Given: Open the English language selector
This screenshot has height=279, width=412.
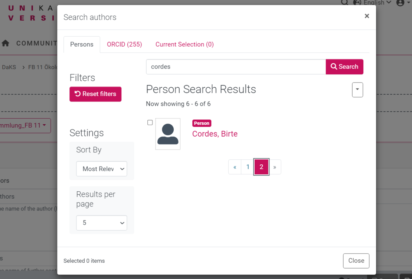Looking at the screenshot, I should click(372, 3).
